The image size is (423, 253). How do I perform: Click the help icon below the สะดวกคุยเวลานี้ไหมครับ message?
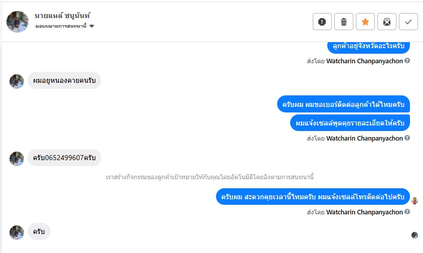[x=407, y=212]
